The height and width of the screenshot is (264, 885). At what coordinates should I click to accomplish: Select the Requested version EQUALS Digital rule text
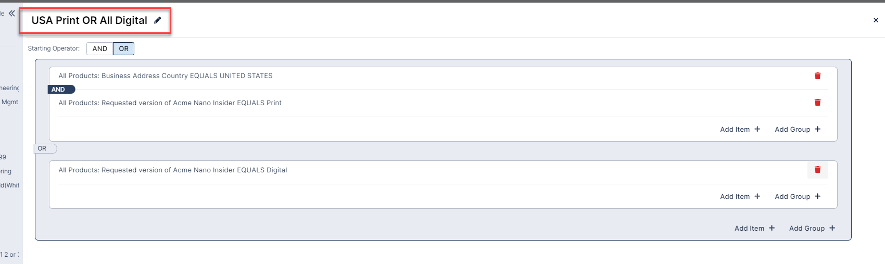click(173, 170)
